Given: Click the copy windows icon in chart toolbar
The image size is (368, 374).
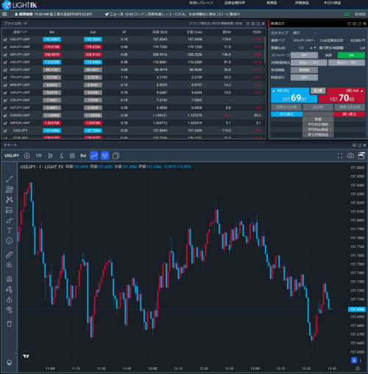Looking at the screenshot, I should click(x=116, y=156).
